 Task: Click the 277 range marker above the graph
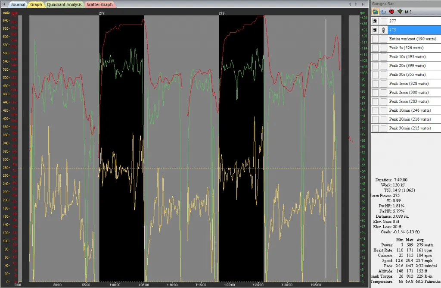tap(102, 13)
